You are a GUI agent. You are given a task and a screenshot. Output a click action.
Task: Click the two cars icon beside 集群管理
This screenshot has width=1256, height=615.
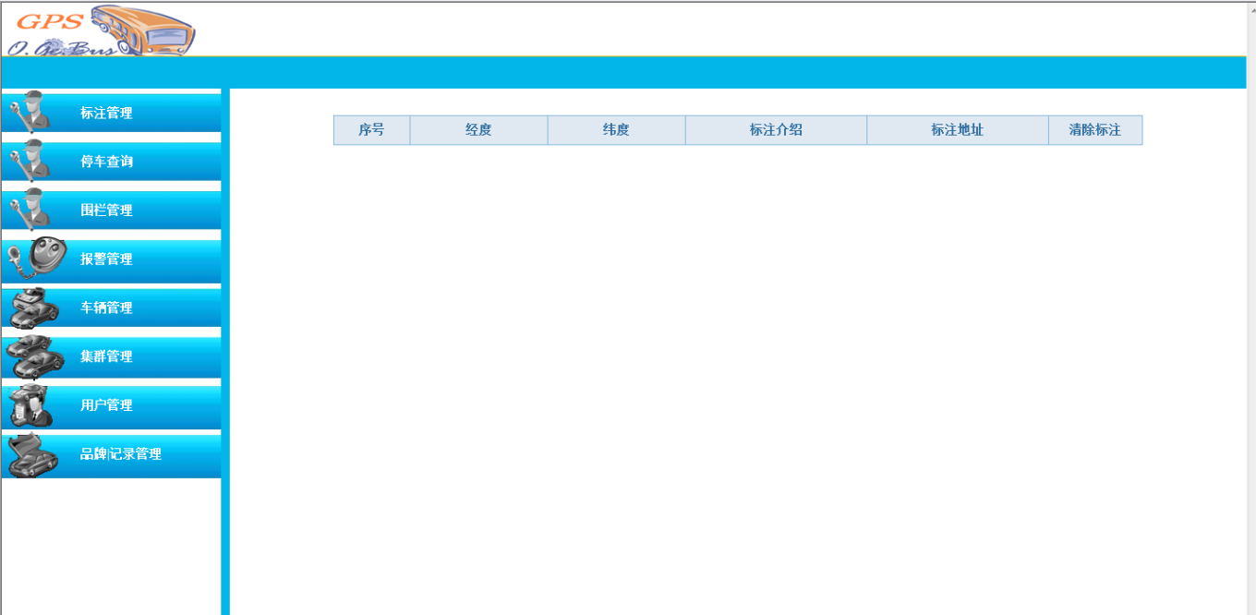pyautogui.click(x=35, y=356)
